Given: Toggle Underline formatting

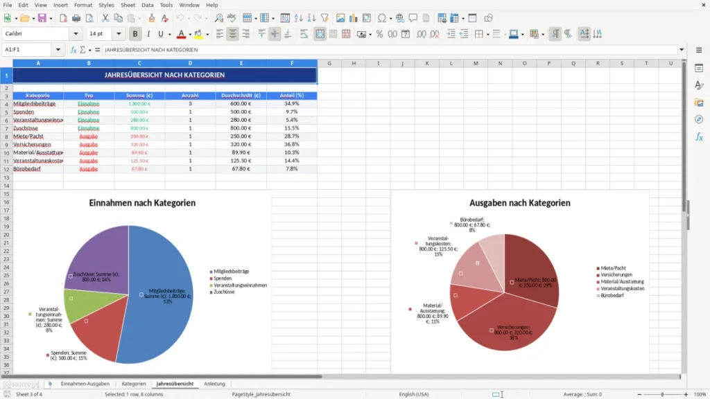Looking at the screenshot, I should coord(160,34).
